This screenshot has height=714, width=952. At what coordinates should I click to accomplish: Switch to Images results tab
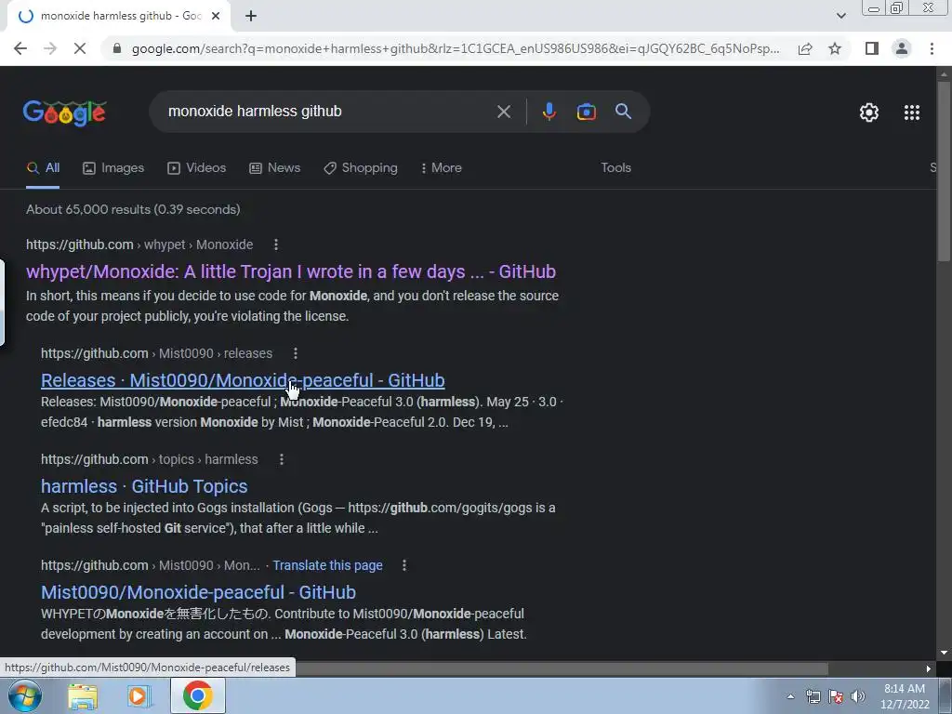pyautogui.click(x=113, y=168)
